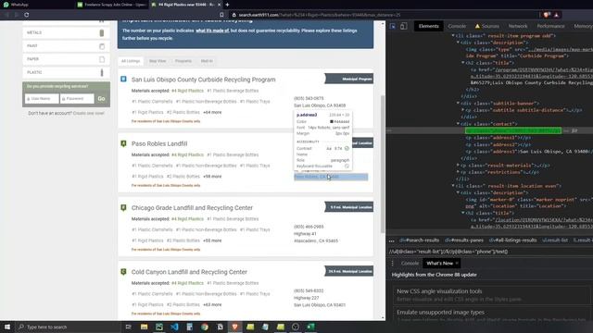The height and width of the screenshot is (333, 593).
Task: Collapse the li result-item location even node
Action: click(x=453, y=186)
